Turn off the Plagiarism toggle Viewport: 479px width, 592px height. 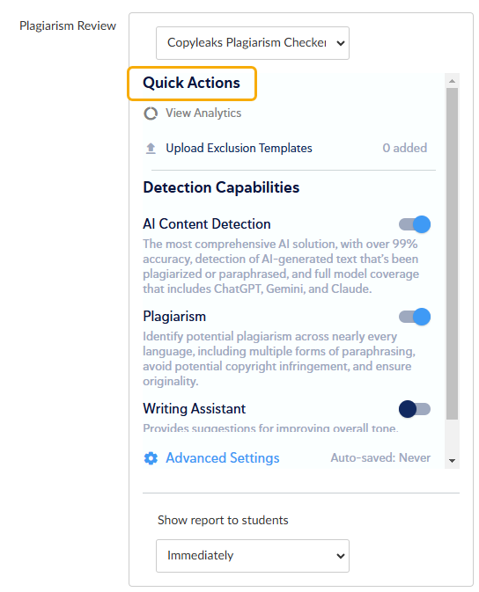pyautogui.click(x=415, y=317)
